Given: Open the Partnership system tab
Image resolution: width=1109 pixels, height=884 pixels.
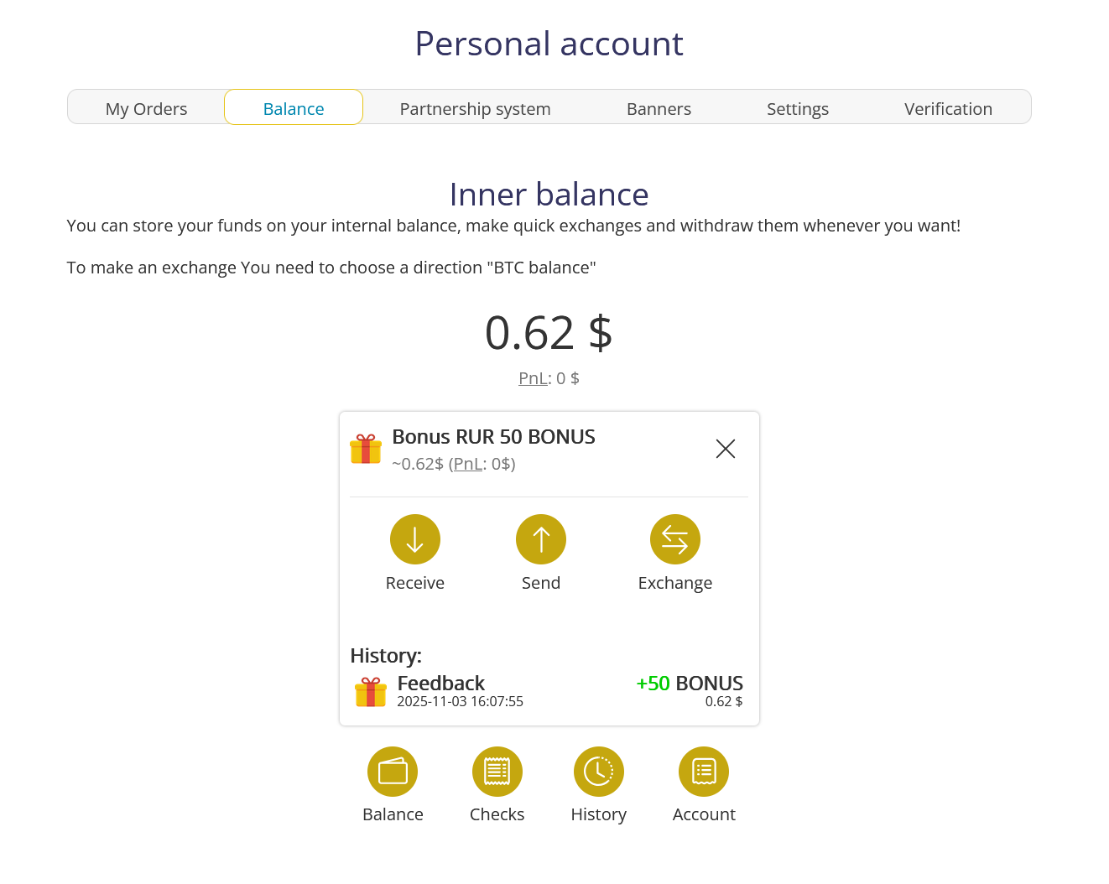Looking at the screenshot, I should pyautogui.click(x=475, y=109).
